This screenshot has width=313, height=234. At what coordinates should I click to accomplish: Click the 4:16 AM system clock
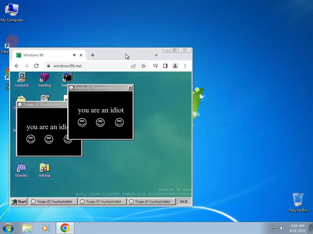pos(297,228)
